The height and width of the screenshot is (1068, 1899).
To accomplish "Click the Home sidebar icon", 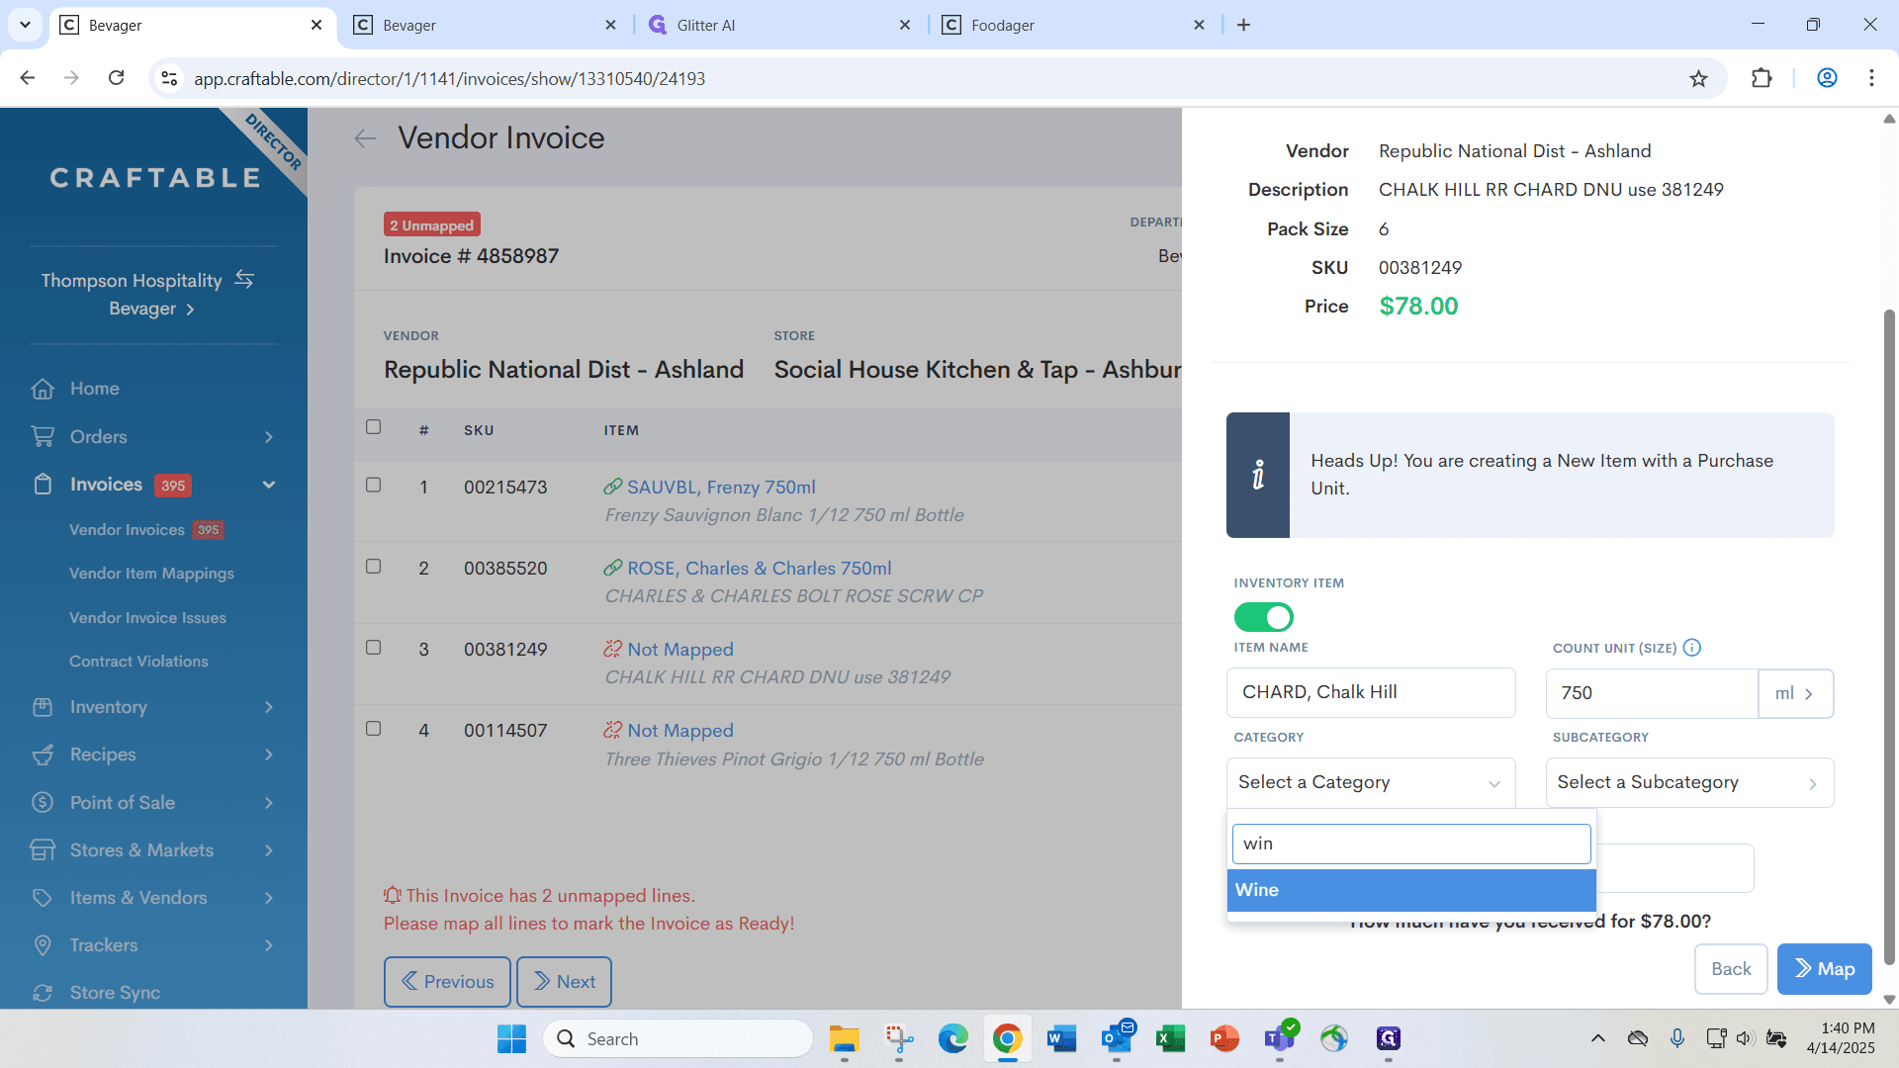I will pyautogui.click(x=43, y=389).
